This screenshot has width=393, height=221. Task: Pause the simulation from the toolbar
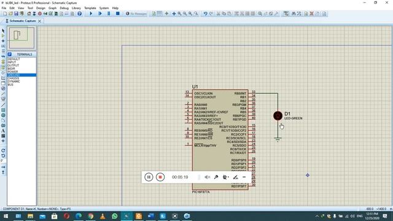[109, 14]
